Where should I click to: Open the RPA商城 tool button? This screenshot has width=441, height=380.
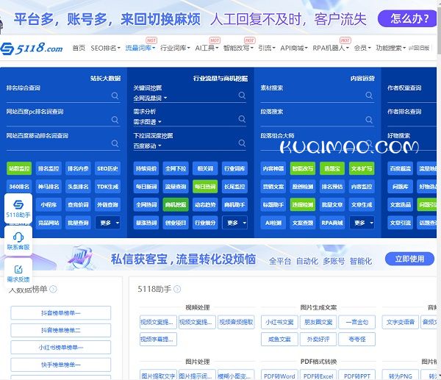332,223
